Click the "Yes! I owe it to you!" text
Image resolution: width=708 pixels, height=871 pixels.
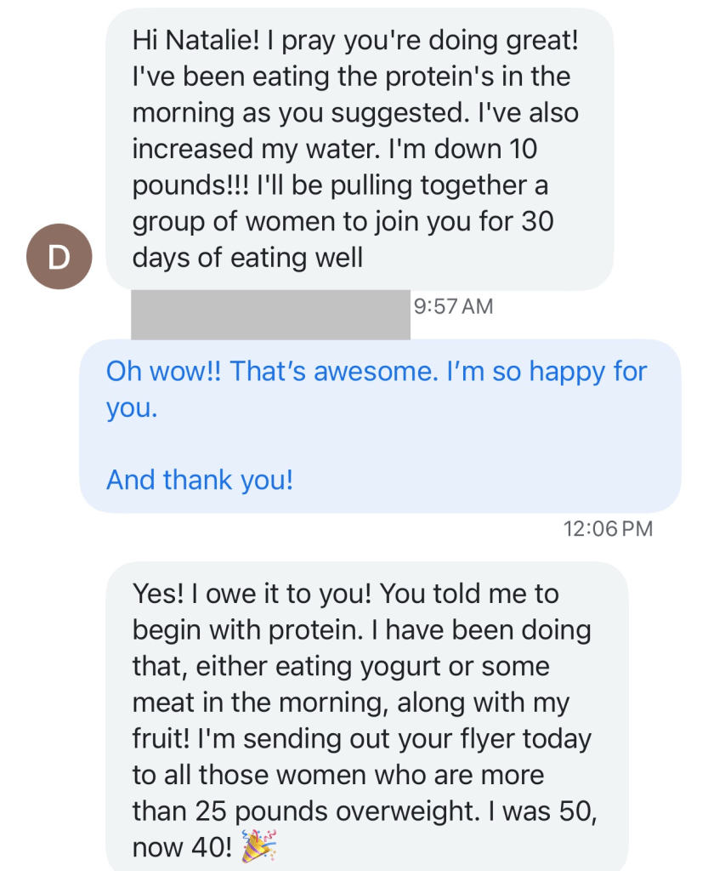coord(250,594)
